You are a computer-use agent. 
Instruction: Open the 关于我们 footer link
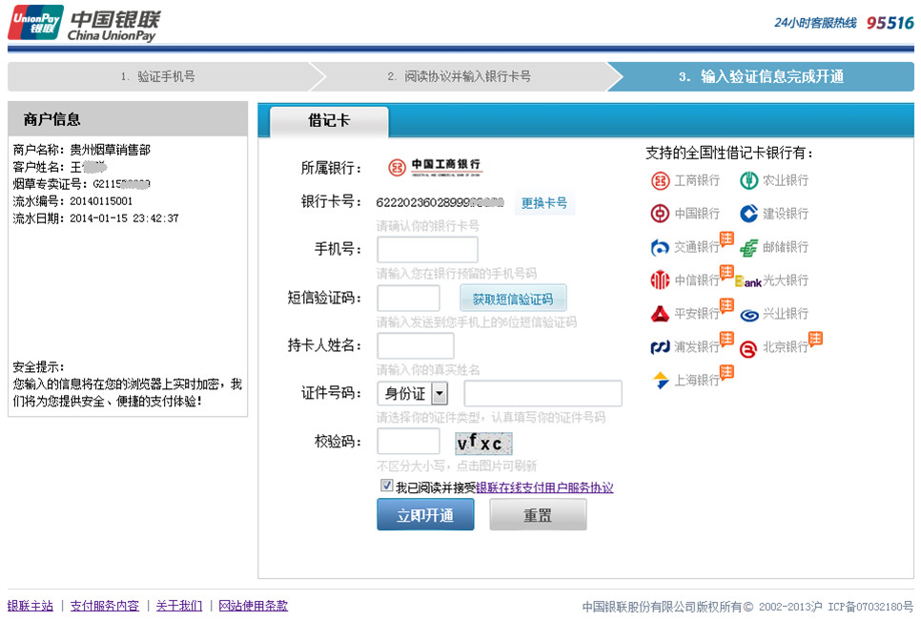(179, 606)
